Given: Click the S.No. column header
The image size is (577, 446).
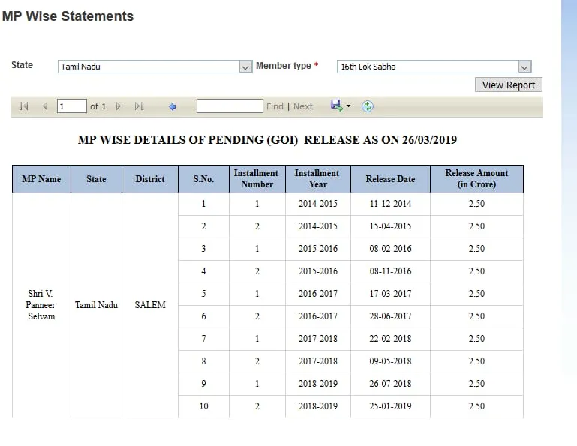Looking at the screenshot, I should (x=203, y=179).
